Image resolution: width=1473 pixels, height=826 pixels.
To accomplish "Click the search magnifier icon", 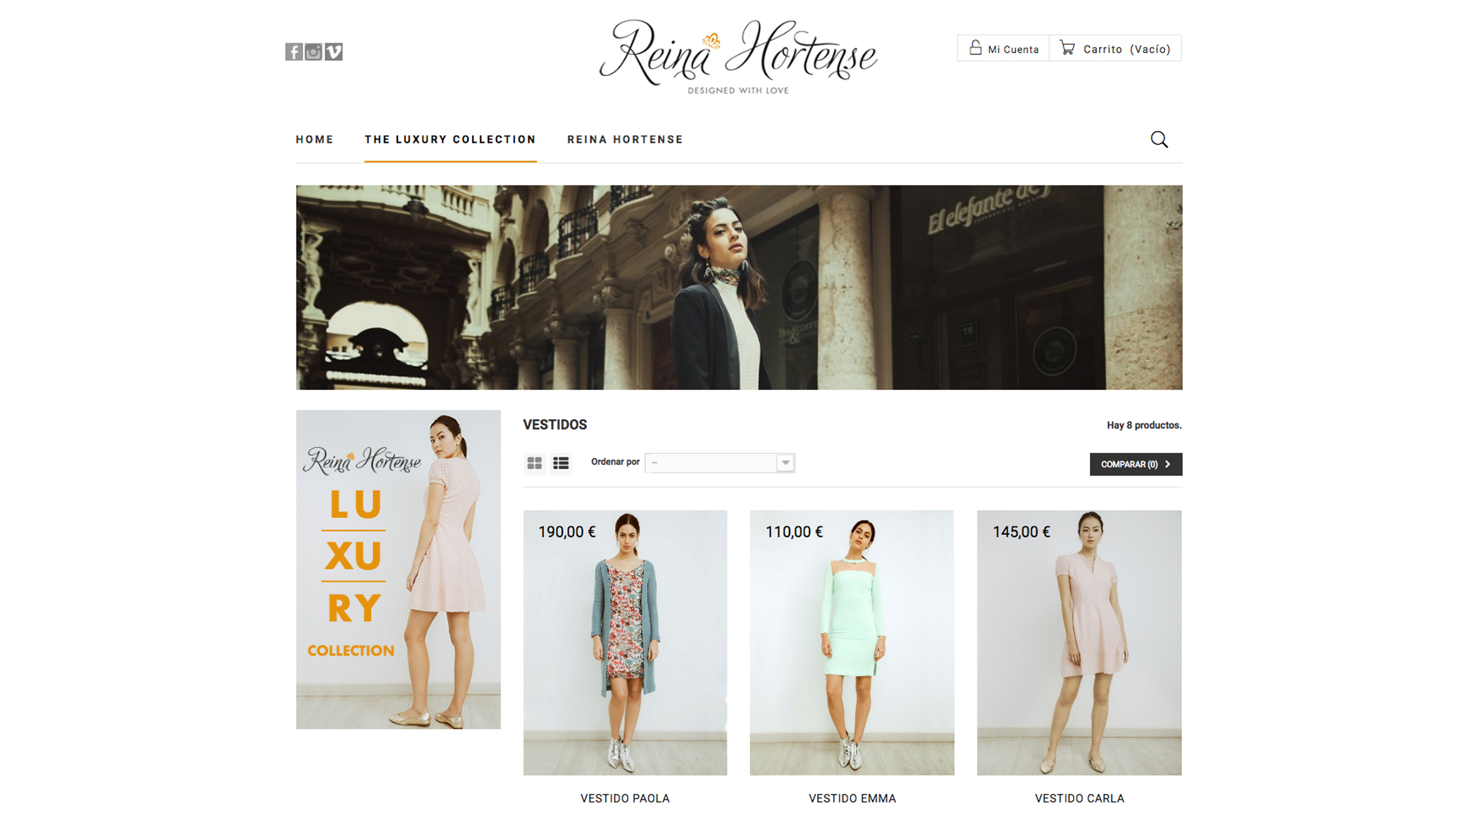I will pyautogui.click(x=1159, y=140).
